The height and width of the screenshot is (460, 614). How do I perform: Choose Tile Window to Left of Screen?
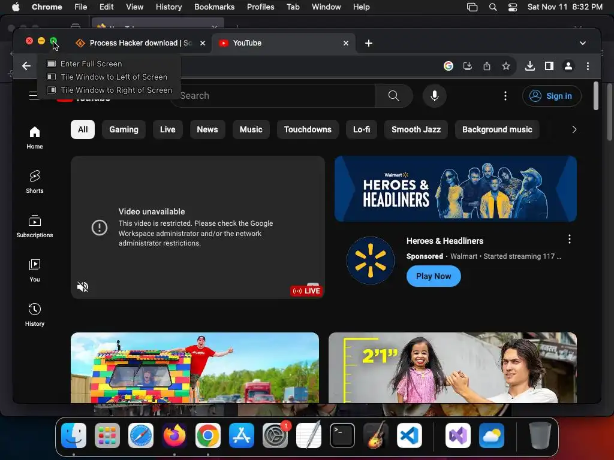109,77
